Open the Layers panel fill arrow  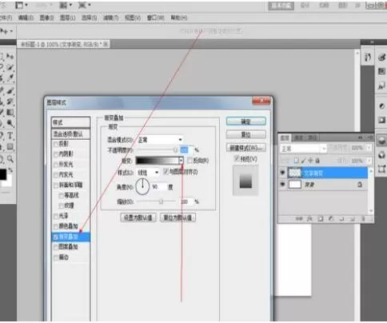(x=369, y=161)
